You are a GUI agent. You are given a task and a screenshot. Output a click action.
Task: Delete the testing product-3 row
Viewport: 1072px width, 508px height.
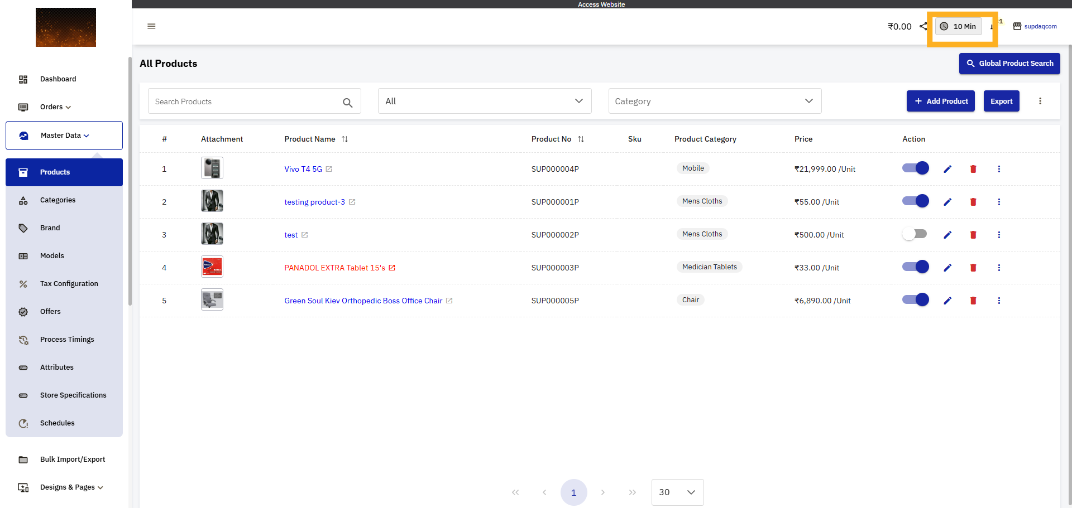973,202
